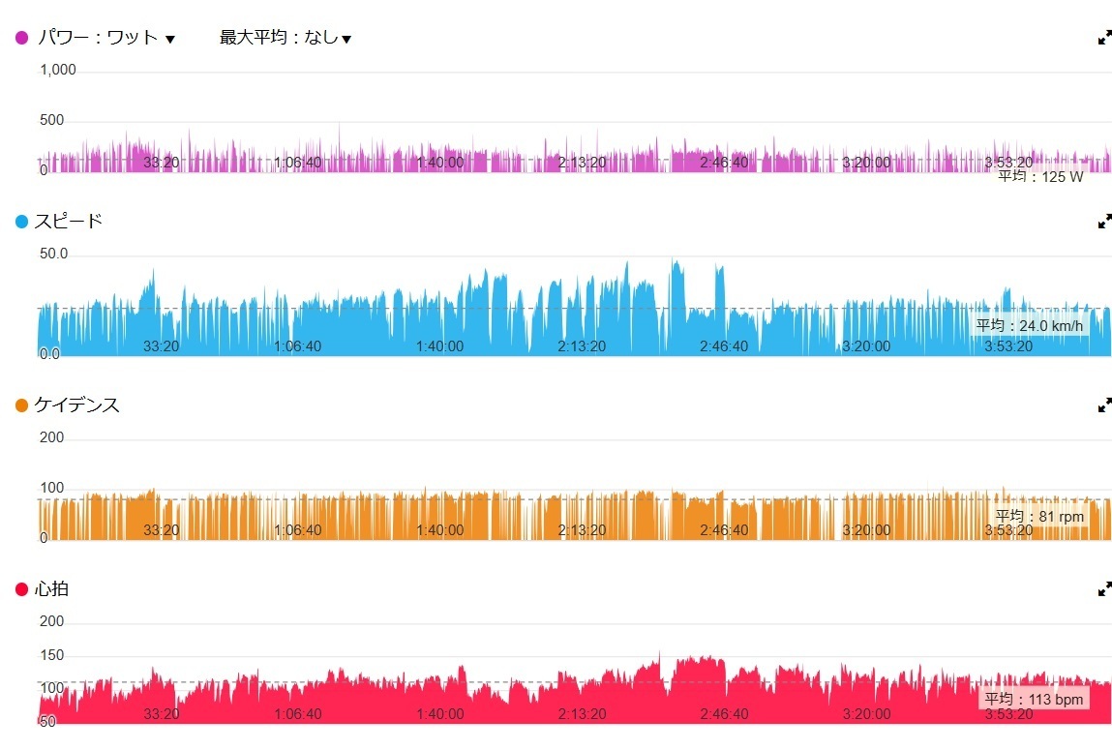Expand the cadence chart to full screen

pos(1104,405)
